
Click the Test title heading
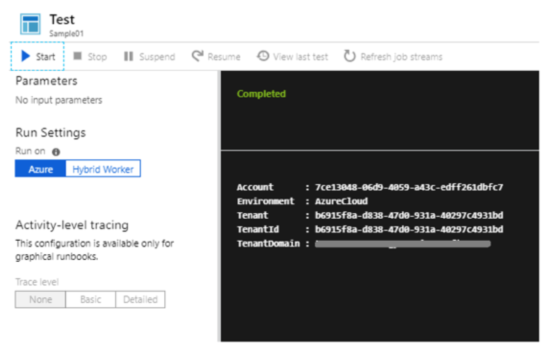[63, 19]
